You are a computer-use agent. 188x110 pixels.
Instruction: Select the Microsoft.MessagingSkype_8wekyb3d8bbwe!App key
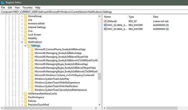coord(61,64)
